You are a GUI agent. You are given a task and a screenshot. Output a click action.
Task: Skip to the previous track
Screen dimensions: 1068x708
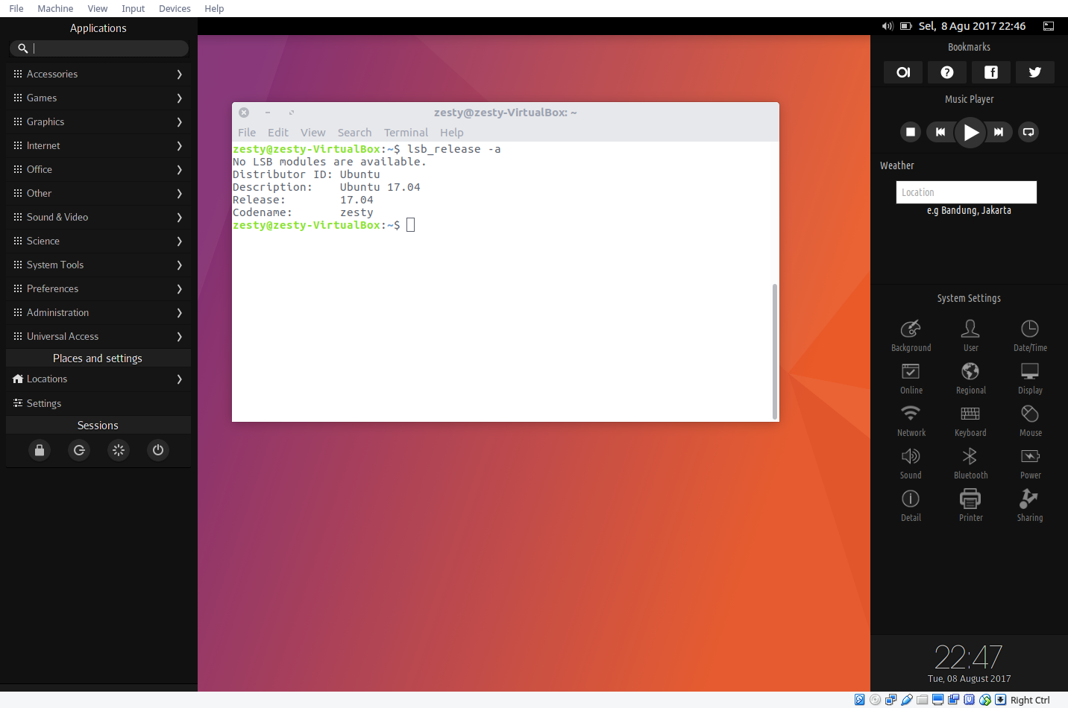click(940, 132)
